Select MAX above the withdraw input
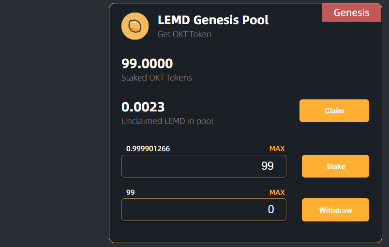The width and height of the screenshot is (389, 247). (x=277, y=192)
